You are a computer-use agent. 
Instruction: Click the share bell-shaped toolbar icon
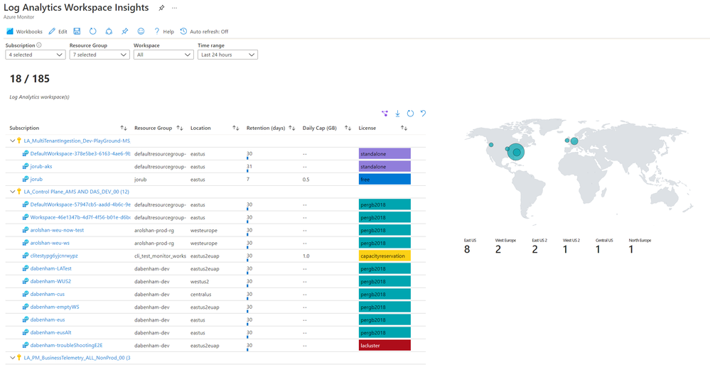tap(109, 31)
